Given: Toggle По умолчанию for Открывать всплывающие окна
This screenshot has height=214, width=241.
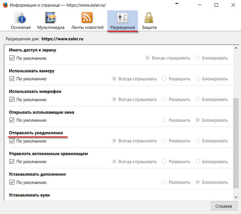Looking at the screenshot, I should (11, 120).
